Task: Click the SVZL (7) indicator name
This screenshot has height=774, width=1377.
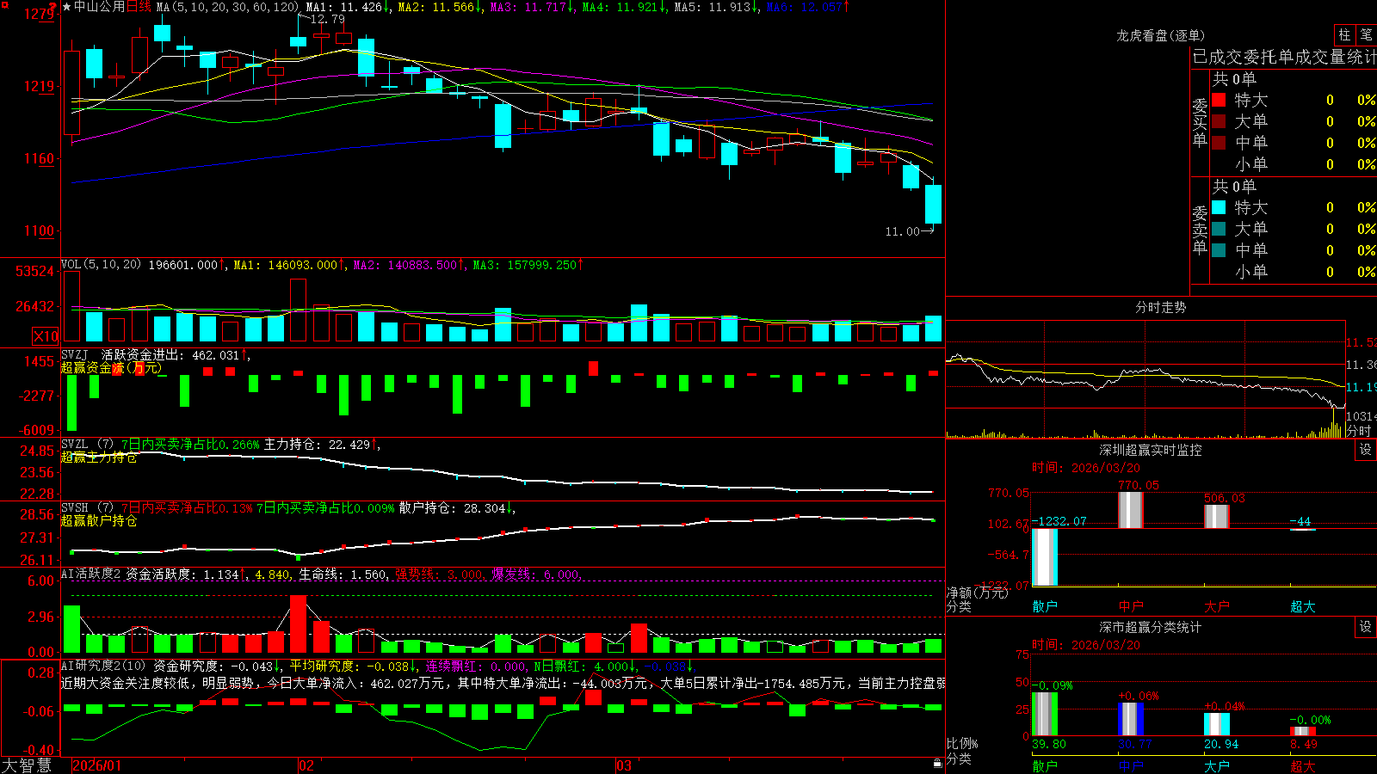Action: click(87, 445)
